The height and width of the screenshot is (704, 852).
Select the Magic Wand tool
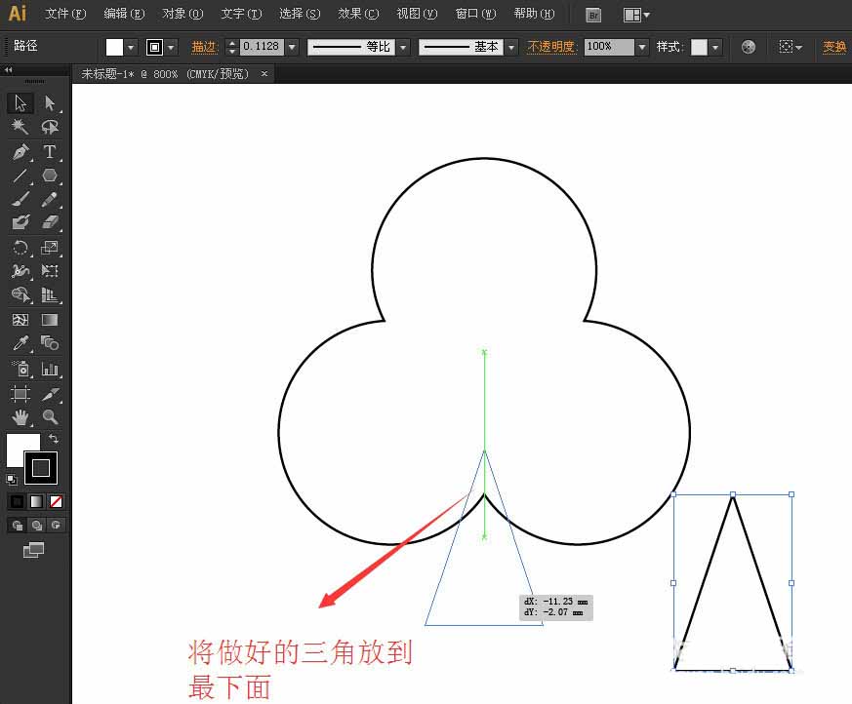click(x=20, y=127)
